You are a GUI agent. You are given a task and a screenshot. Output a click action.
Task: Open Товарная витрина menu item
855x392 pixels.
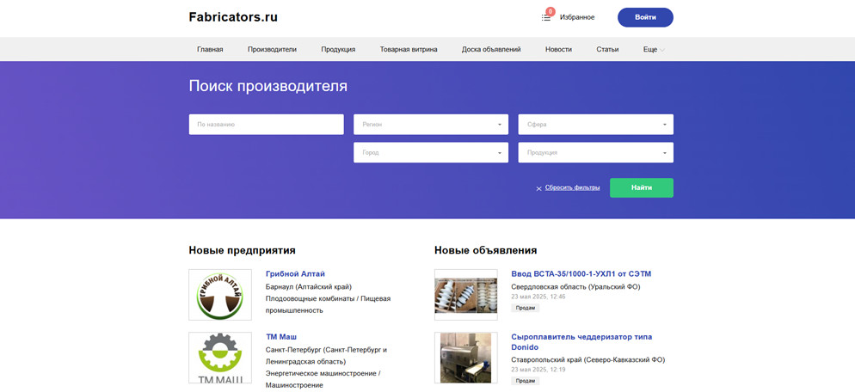[409, 49]
